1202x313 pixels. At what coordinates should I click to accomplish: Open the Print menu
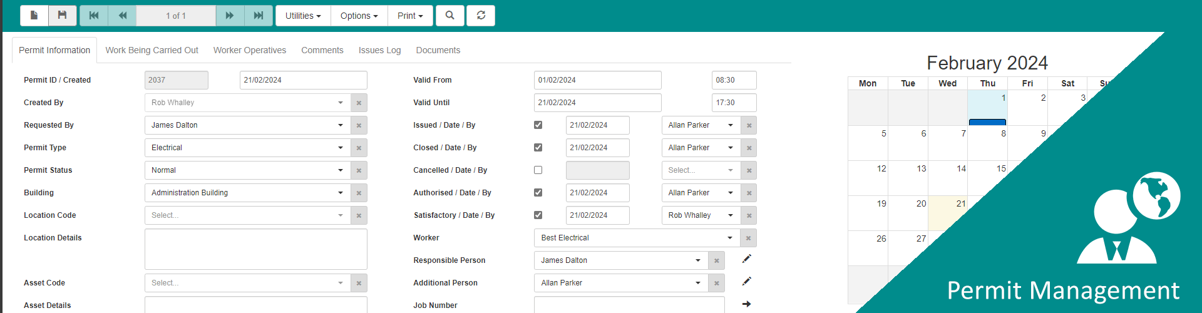[410, 16]
